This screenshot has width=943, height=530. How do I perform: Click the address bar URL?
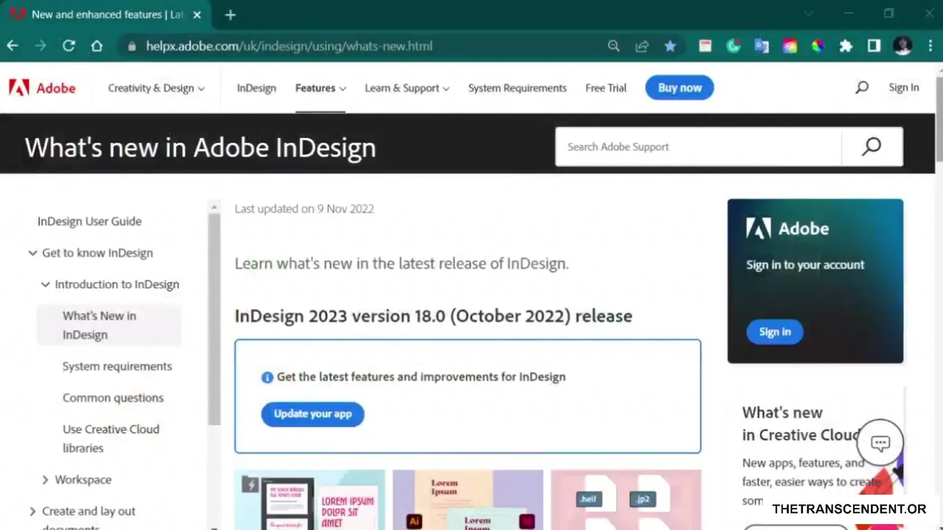(289, 46)
